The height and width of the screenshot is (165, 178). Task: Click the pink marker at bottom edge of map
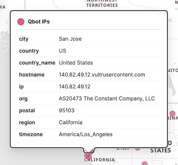(x=145, y=164)
